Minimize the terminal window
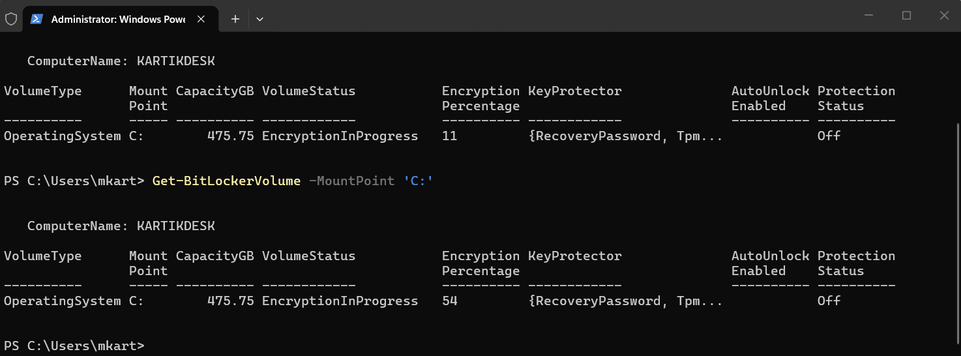Viewport: 961px width, 356px height. 869,16
